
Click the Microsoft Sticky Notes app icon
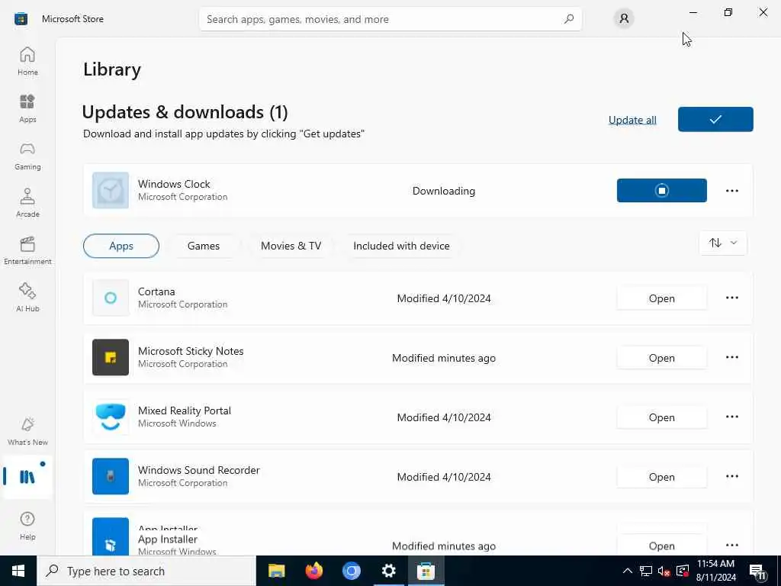[x=111, y=357]
